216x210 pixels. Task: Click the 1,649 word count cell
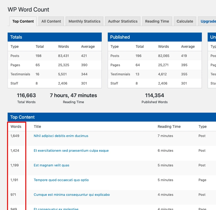15,136
